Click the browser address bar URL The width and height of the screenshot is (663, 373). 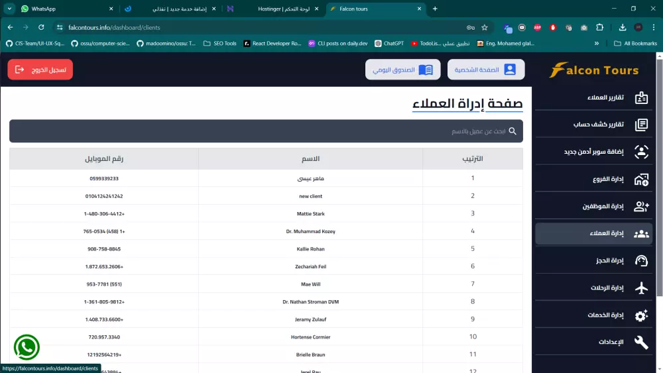point(114,27)
